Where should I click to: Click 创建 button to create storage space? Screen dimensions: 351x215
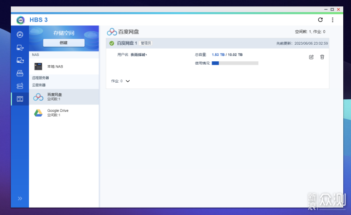click(64, 43)
